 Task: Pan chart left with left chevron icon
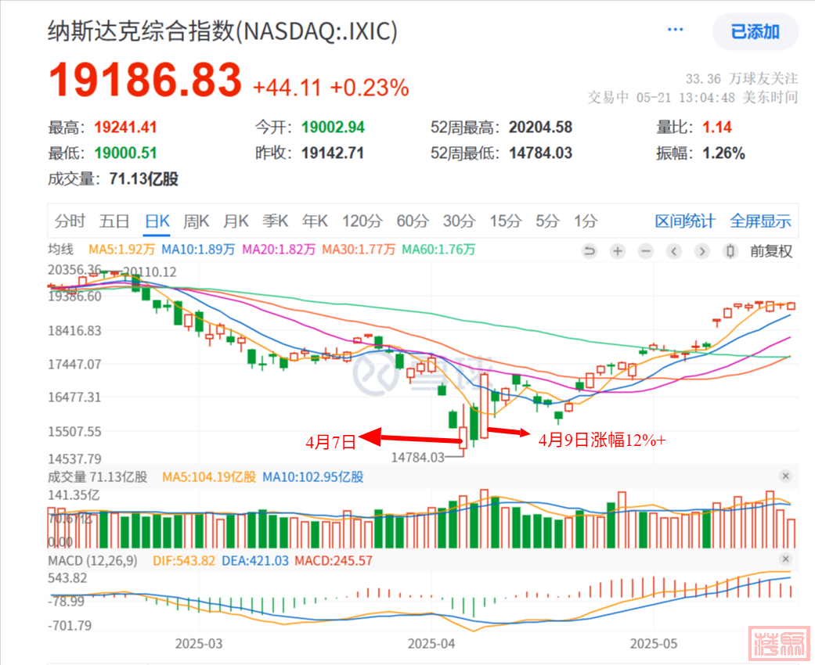point(674,251)
